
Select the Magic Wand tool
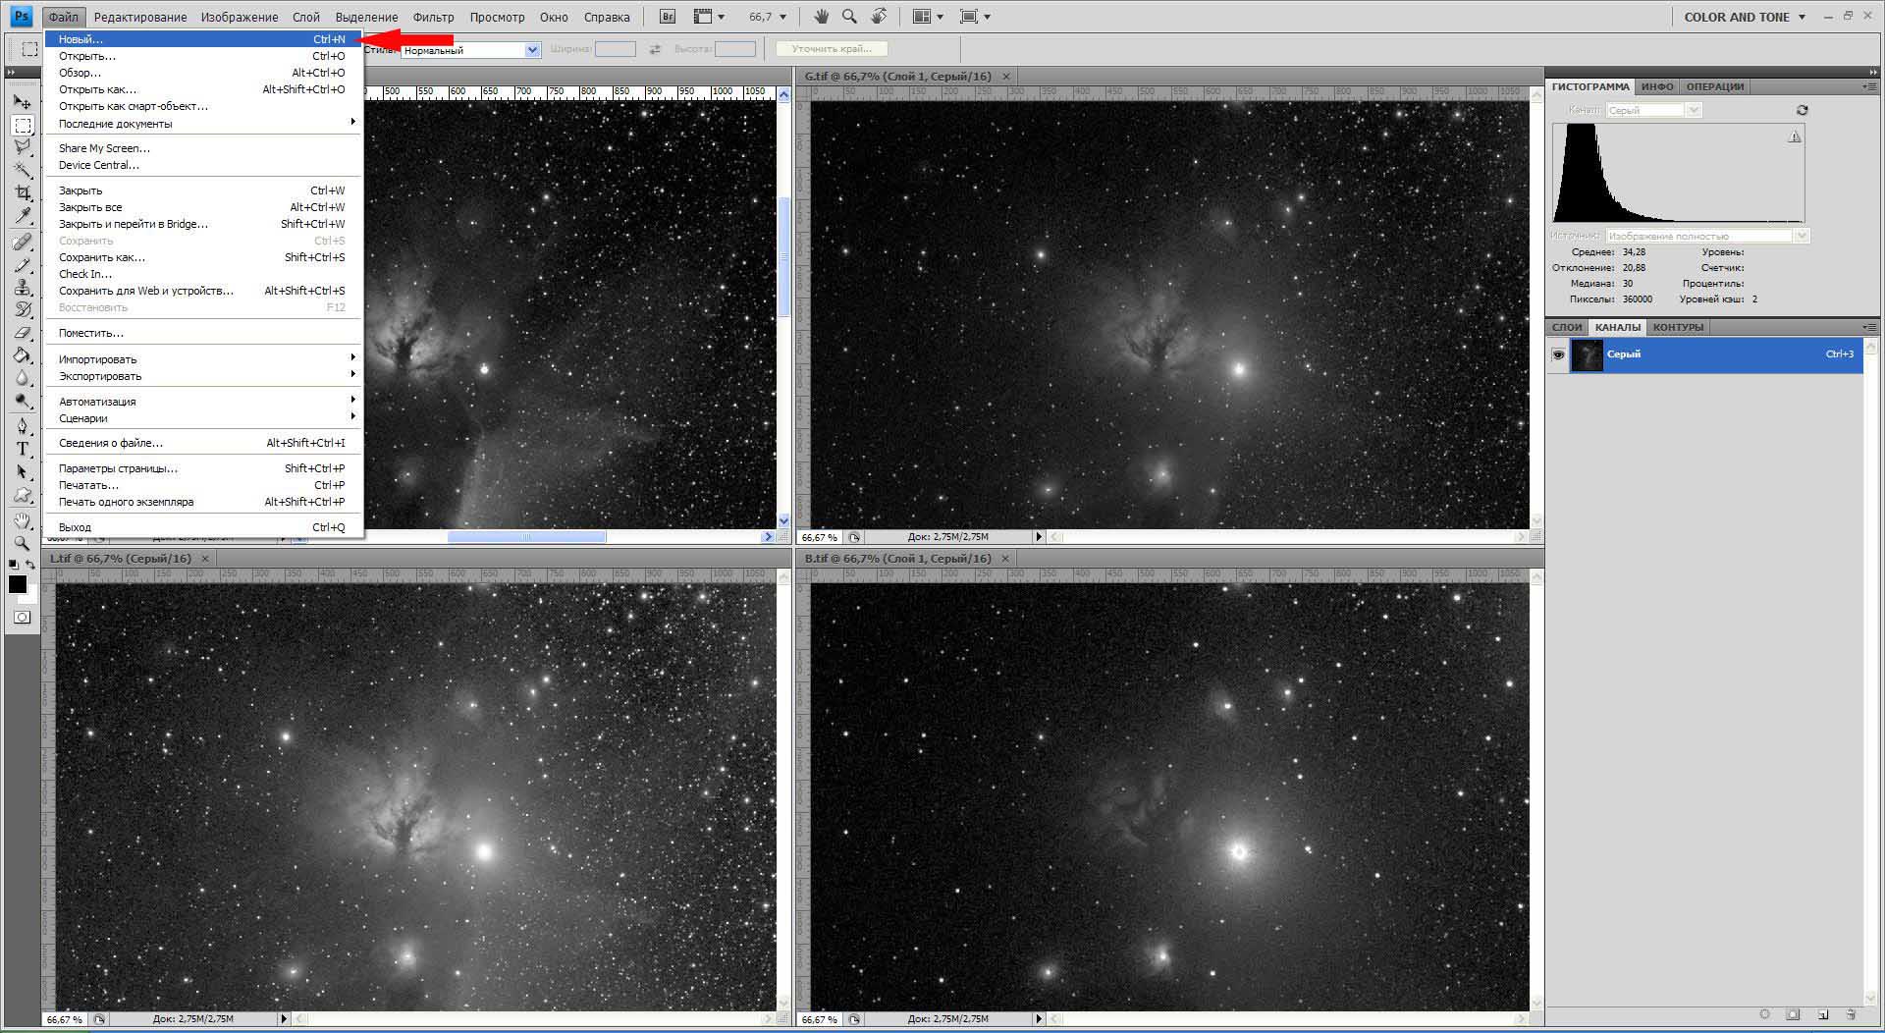click(x=23, y=170)
